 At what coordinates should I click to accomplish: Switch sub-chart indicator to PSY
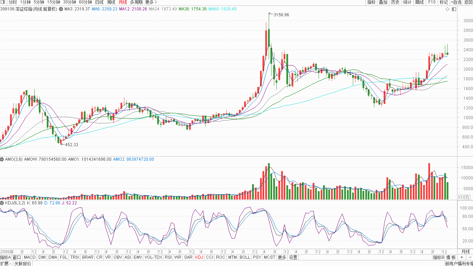coord(257,257)
